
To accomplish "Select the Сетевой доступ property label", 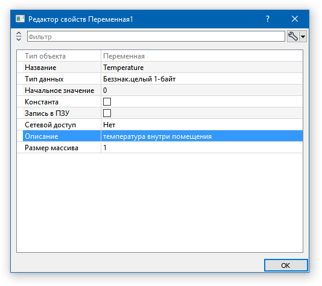I will tap(50, 125).
